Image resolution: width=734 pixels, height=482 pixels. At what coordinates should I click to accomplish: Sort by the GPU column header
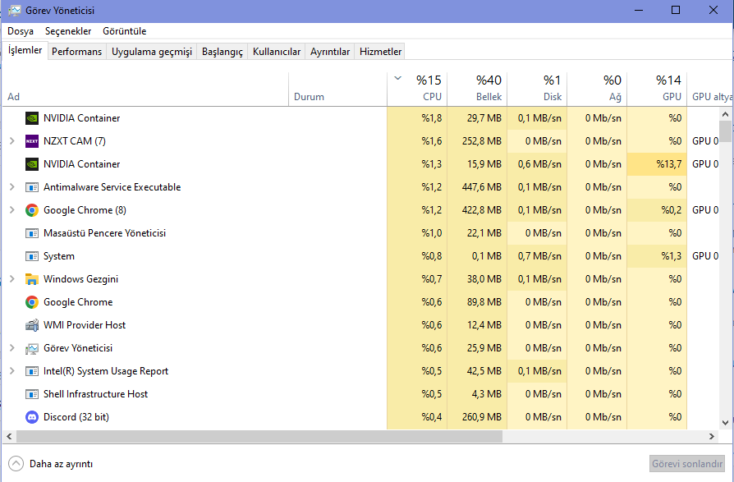(x=657, y=89)
